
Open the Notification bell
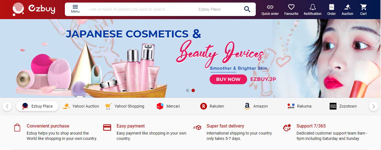coord(312,7)
